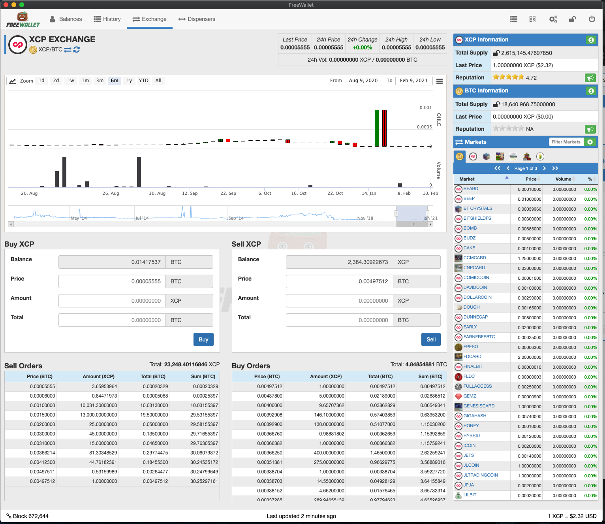Select buy order at price 0.00437800
This screenshot has width=605, height=524.
coord(339,396)
